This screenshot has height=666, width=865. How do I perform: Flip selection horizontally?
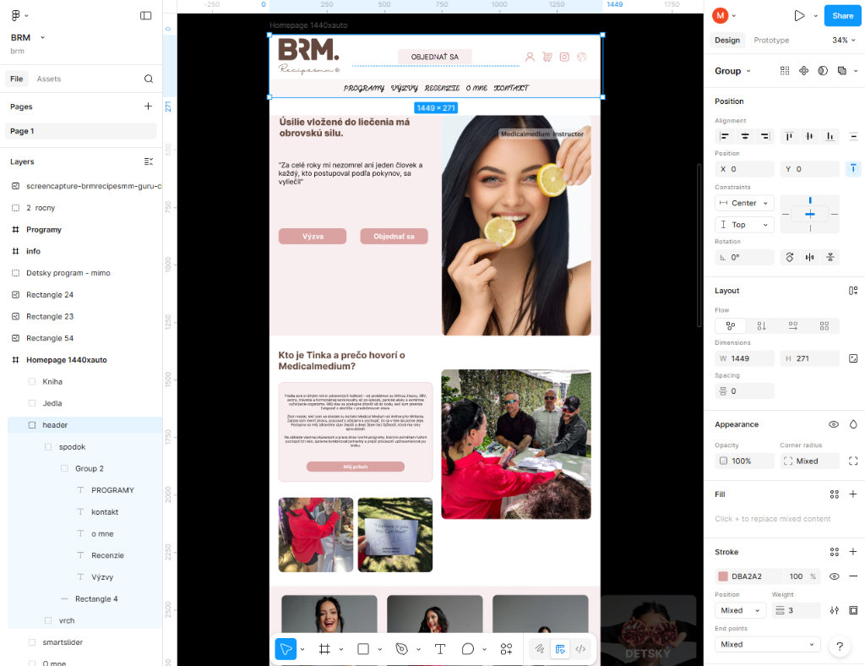(x=810, y=257)
